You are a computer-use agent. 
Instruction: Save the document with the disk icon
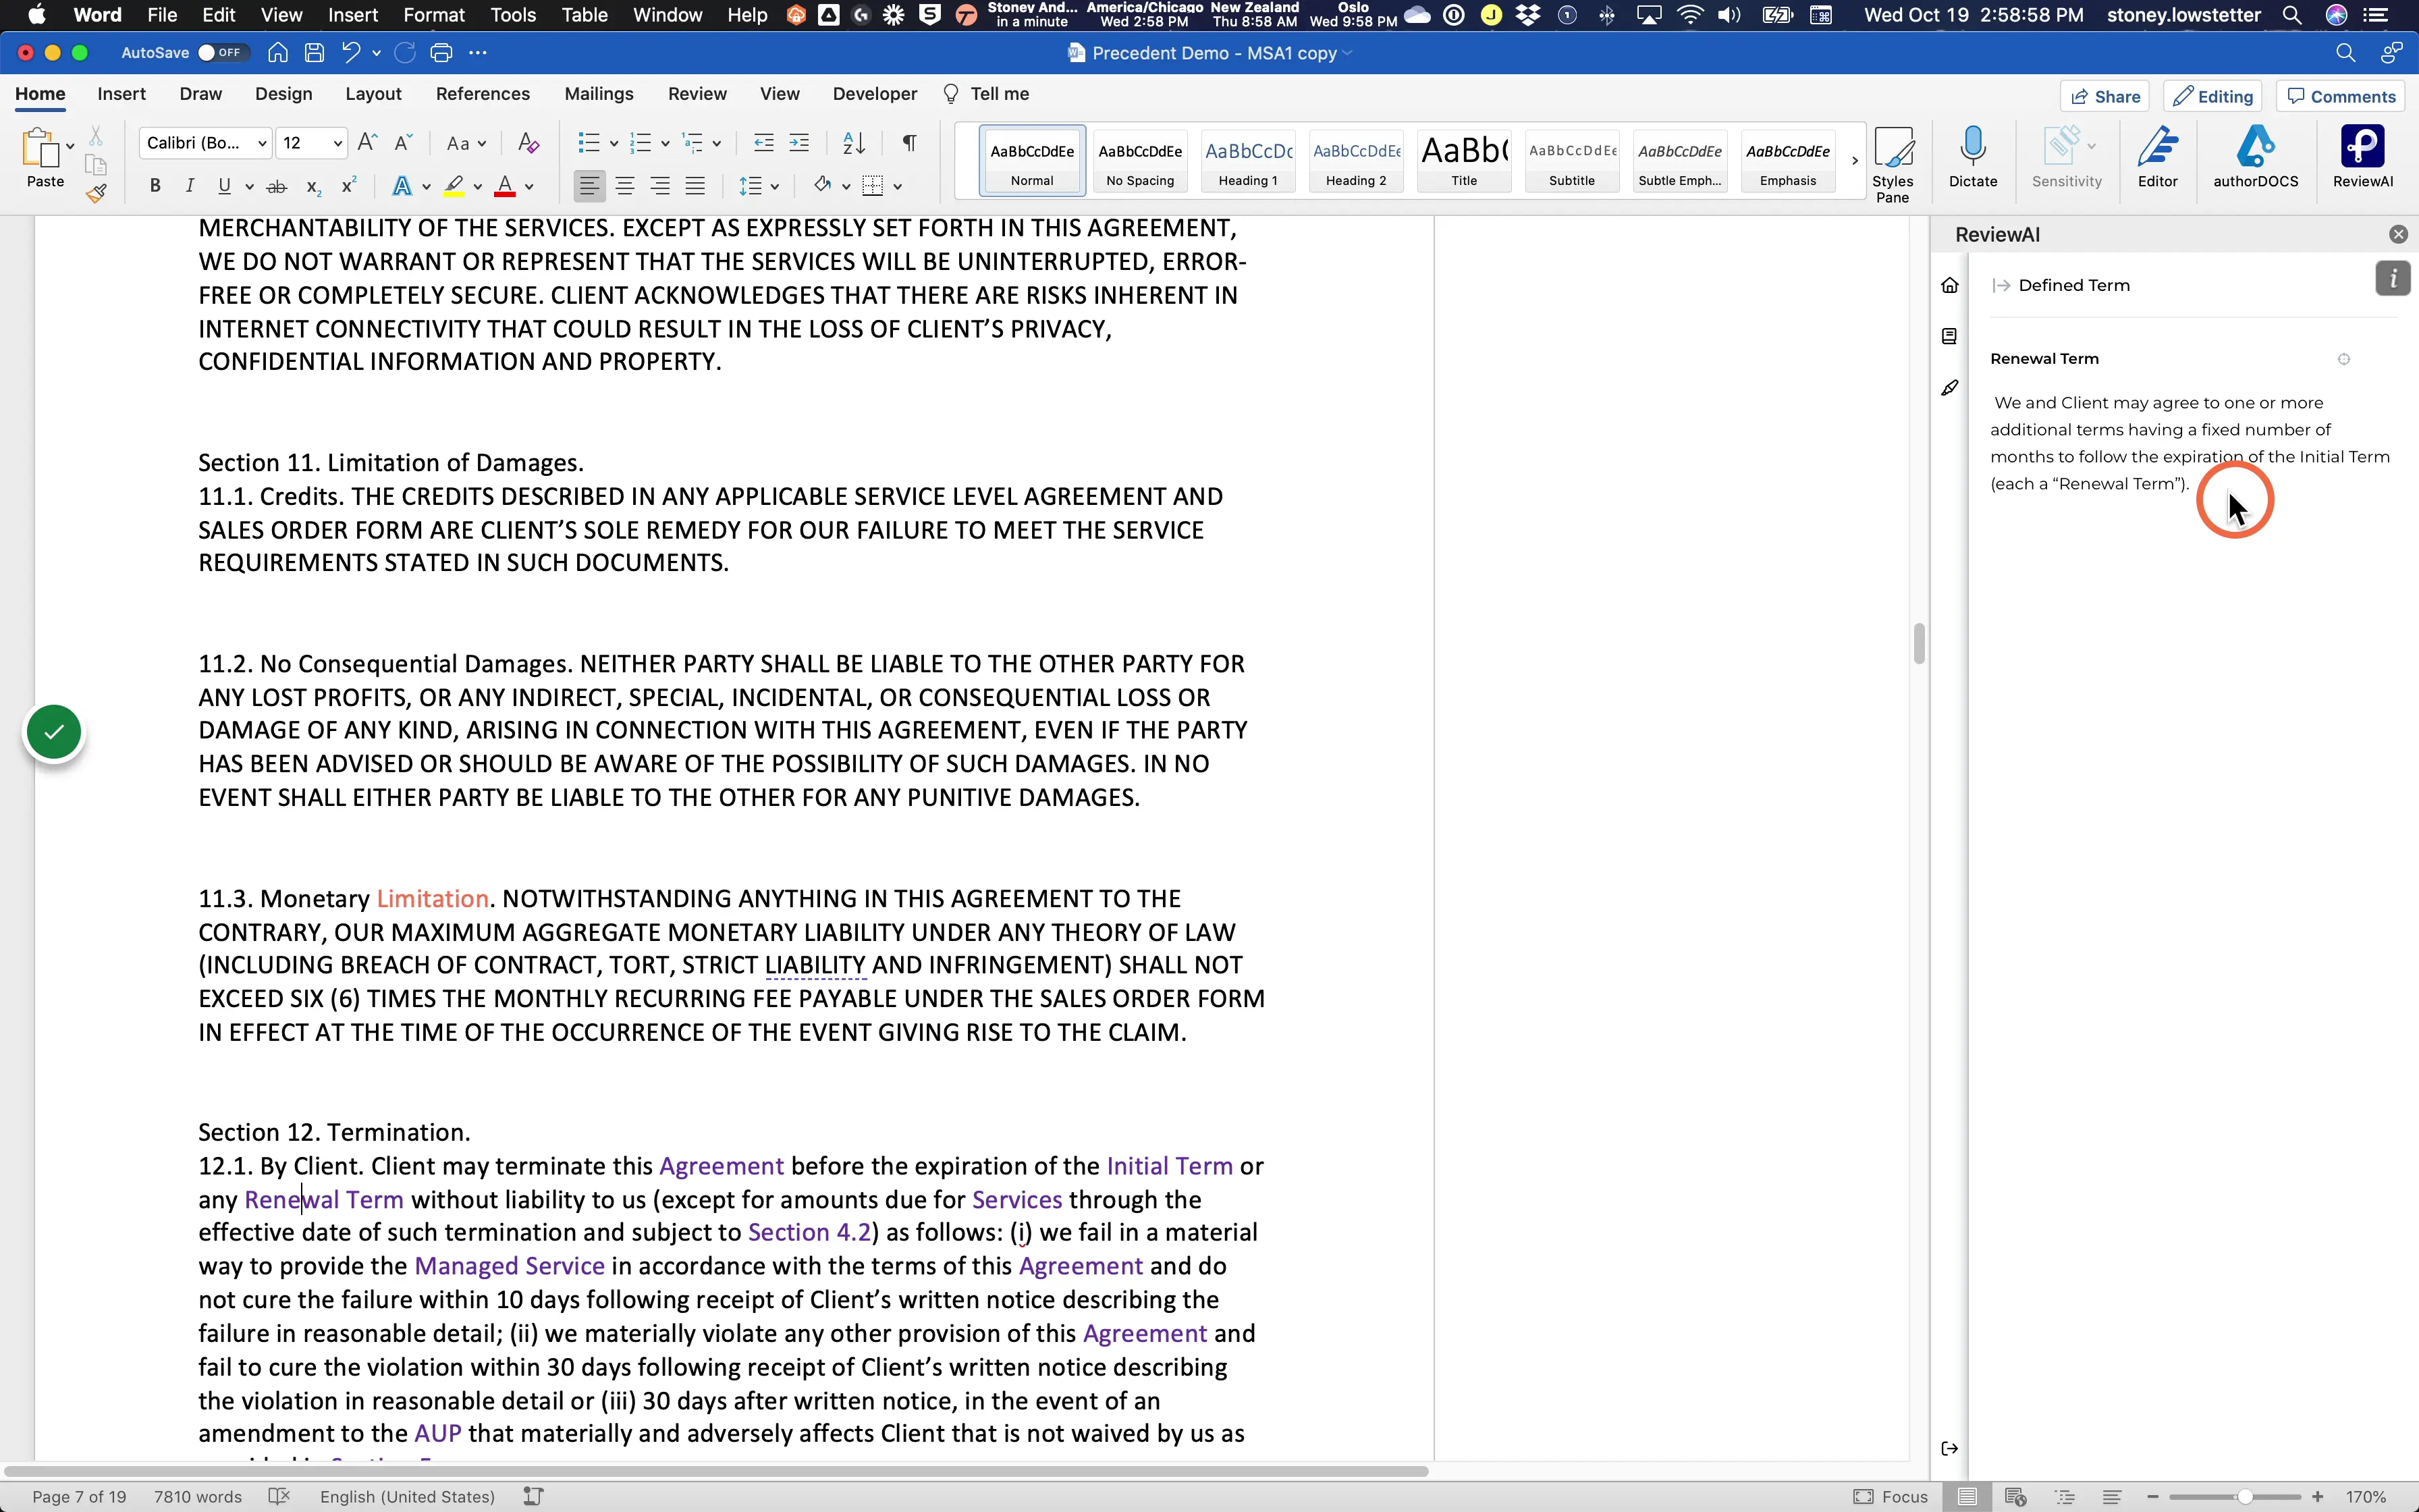(314, 53)
